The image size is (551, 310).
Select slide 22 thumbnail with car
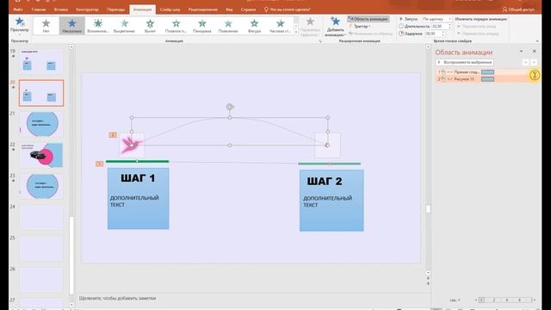(41, 155)
